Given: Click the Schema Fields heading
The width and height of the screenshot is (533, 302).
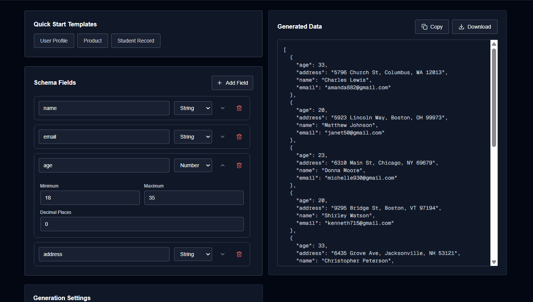Looking at the screenshot, I should tap(55, 83).
